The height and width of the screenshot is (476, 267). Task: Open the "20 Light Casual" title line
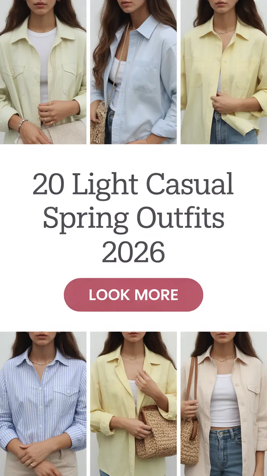click(x=133, y=185)
